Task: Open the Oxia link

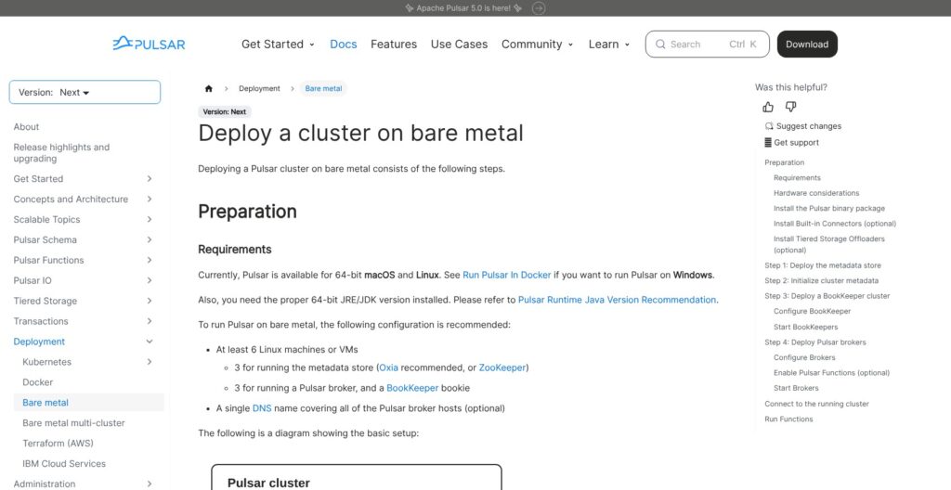Action: click(389, 367)
